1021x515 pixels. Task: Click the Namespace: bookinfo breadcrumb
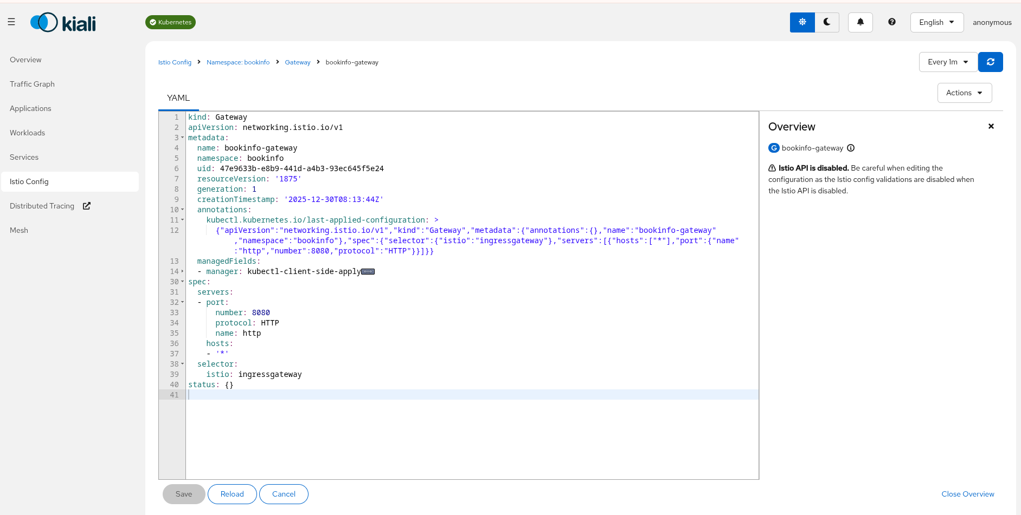click(237, 62)
